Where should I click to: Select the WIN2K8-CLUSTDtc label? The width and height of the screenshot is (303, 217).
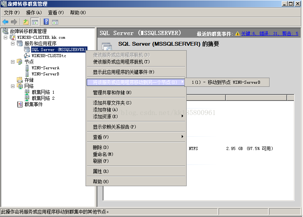pos(49,56)
